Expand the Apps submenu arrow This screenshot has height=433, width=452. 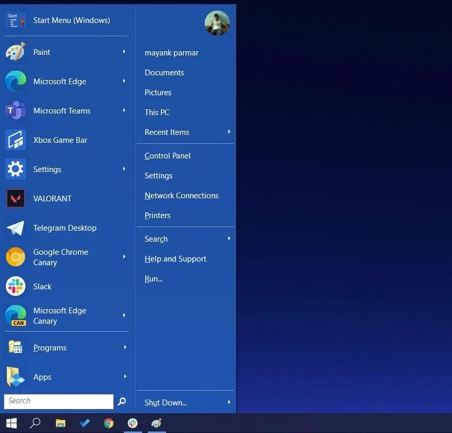point(125,376)
